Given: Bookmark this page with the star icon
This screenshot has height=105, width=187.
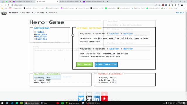Looking at the screenshot, I should coord(159,5).
